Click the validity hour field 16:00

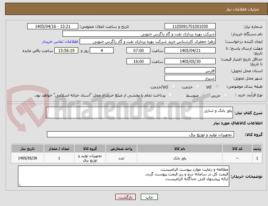(138, 61)
